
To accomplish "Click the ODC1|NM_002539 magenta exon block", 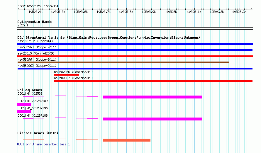I will coord(152,97).
